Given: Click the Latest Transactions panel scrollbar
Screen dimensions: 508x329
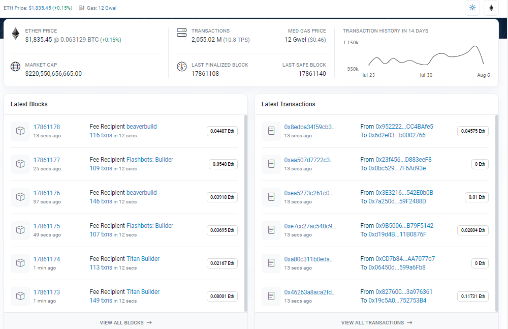Looking at the screenshot, I should click(x=497, y=213).
